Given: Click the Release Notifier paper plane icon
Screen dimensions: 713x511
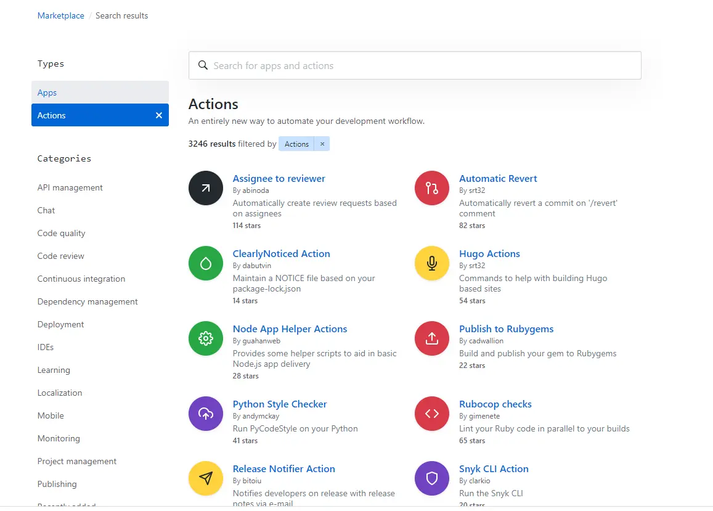Looking at the screenshot, I should pyautogui.click(x=206, y=478).
